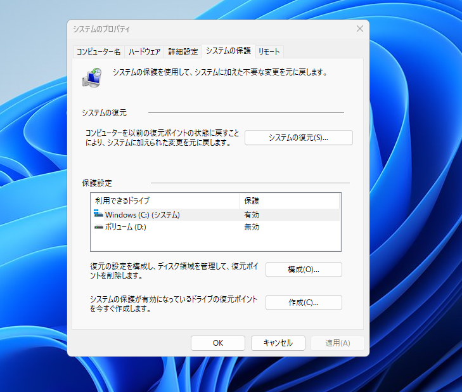Click the 利用できるドライブ column header

coord(165,201)
